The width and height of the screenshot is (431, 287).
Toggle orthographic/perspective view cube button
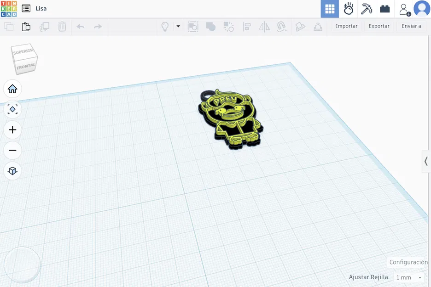click(12, 171)
